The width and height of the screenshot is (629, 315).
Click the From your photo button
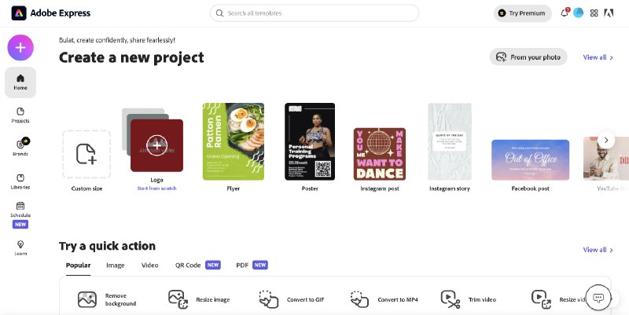528,57
